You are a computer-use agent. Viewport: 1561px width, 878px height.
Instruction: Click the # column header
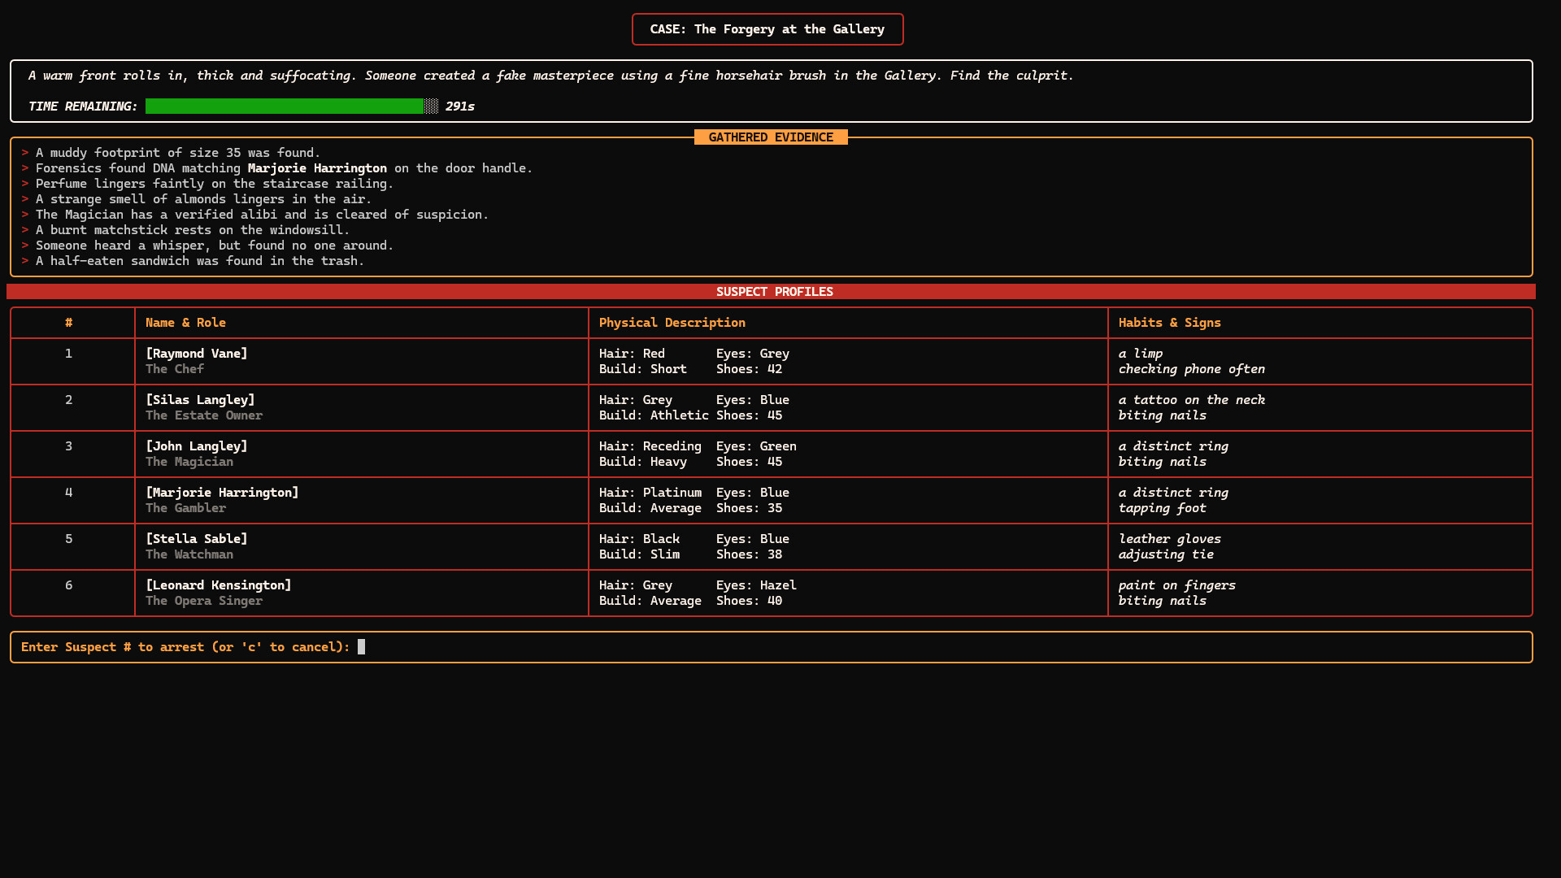click(x=69, y=322)
